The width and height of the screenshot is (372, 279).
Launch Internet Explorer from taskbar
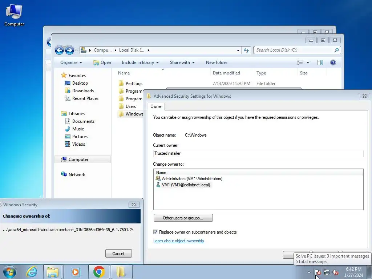(32, 272)
